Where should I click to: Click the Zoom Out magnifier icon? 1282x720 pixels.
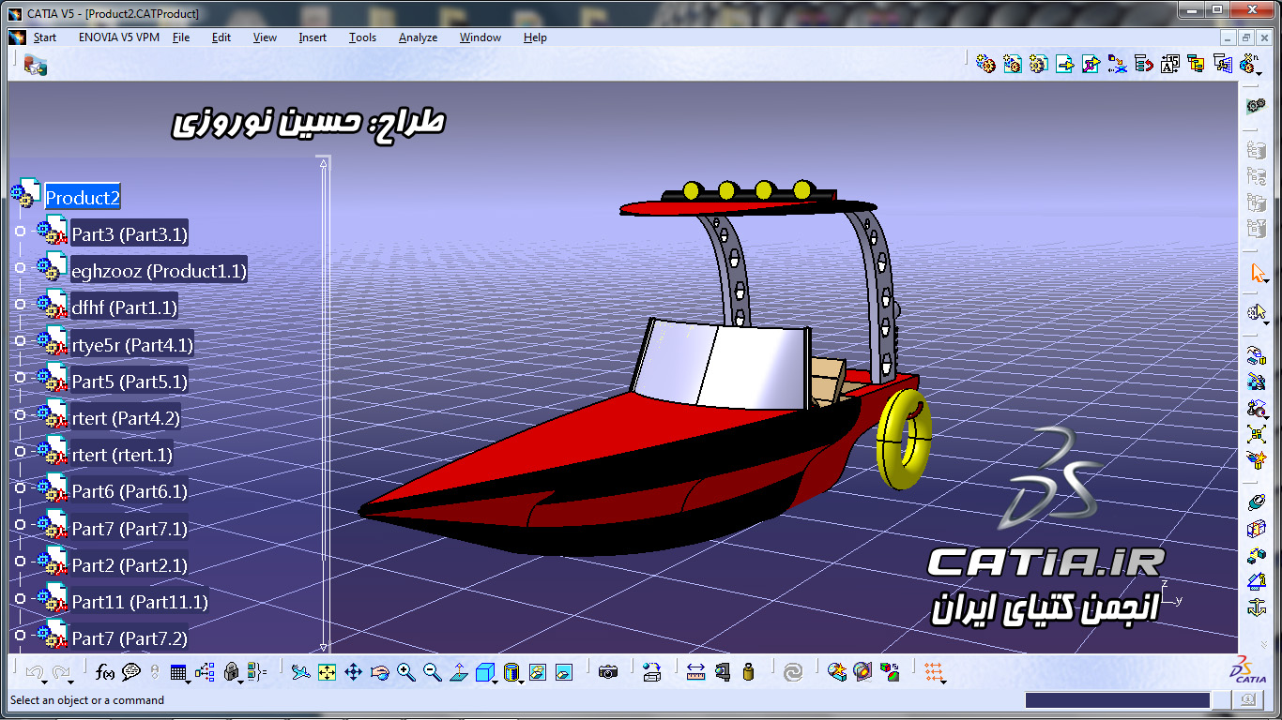(432, 671)
